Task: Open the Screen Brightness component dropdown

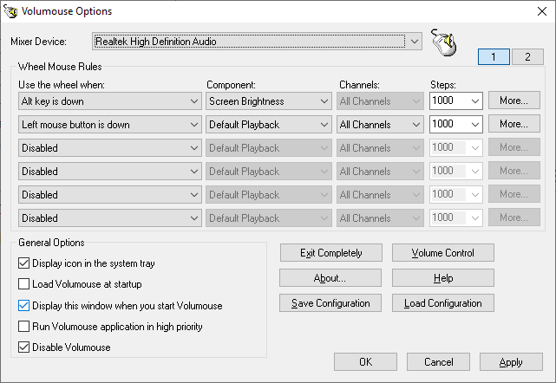Action: click(323, 101)
